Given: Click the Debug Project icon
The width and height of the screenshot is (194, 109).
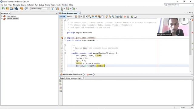Looking at the screenshot, I should click(67, 9).
